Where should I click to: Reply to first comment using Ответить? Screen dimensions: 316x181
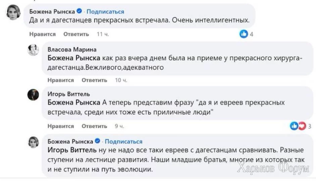(x=76, y=34)
